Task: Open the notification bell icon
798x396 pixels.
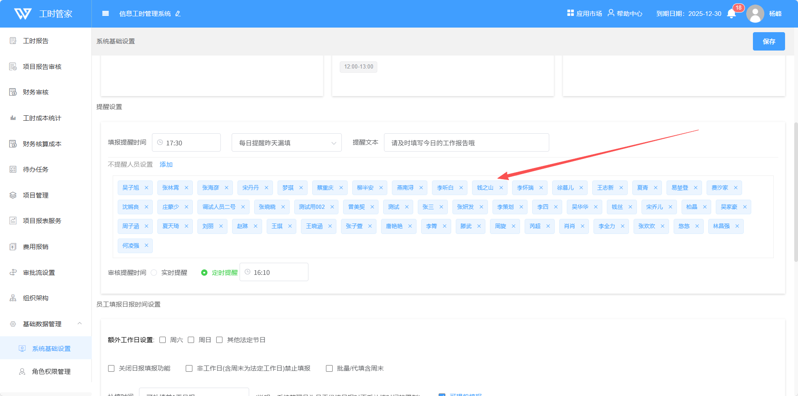Action: click(731, 14)
